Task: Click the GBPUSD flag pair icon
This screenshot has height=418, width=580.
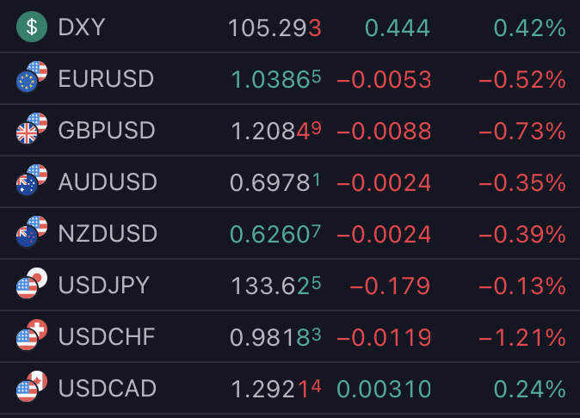Action: coord(32,128)
